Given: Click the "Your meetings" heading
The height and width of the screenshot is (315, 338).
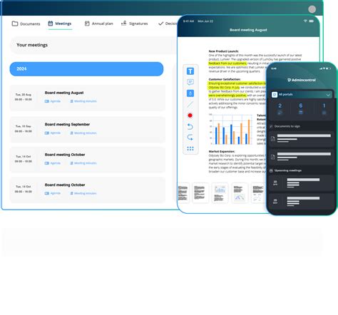Looking at the screenshot, I should click(32, 45).
